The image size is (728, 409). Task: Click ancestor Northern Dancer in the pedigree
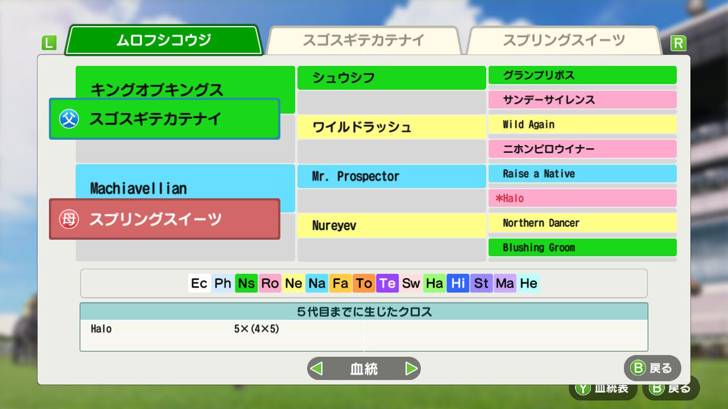[x=582, y=223]
